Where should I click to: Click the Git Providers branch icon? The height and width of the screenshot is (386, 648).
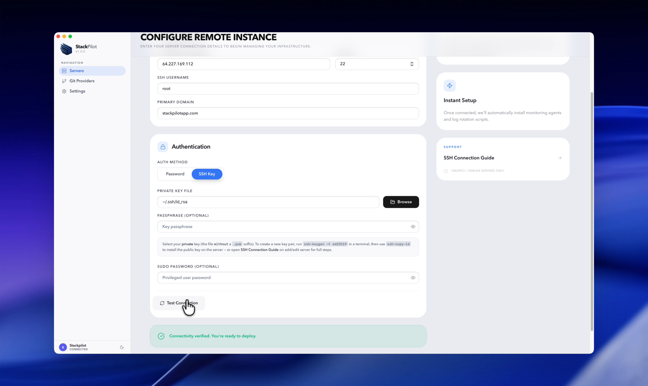click(64, 81)
